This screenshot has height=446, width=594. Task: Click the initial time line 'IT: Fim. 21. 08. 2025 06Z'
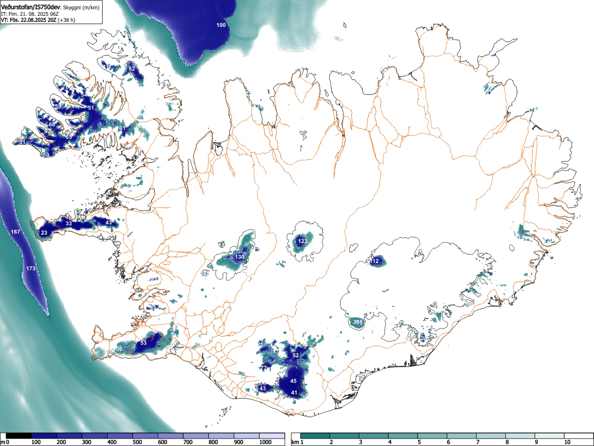[x=30, y=14]
